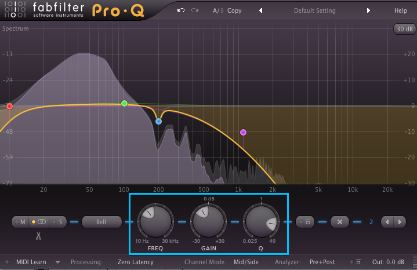Go to the next preset arrow
Image resolution: width=417 pixels, height=270 pixels.
(368, 10)
